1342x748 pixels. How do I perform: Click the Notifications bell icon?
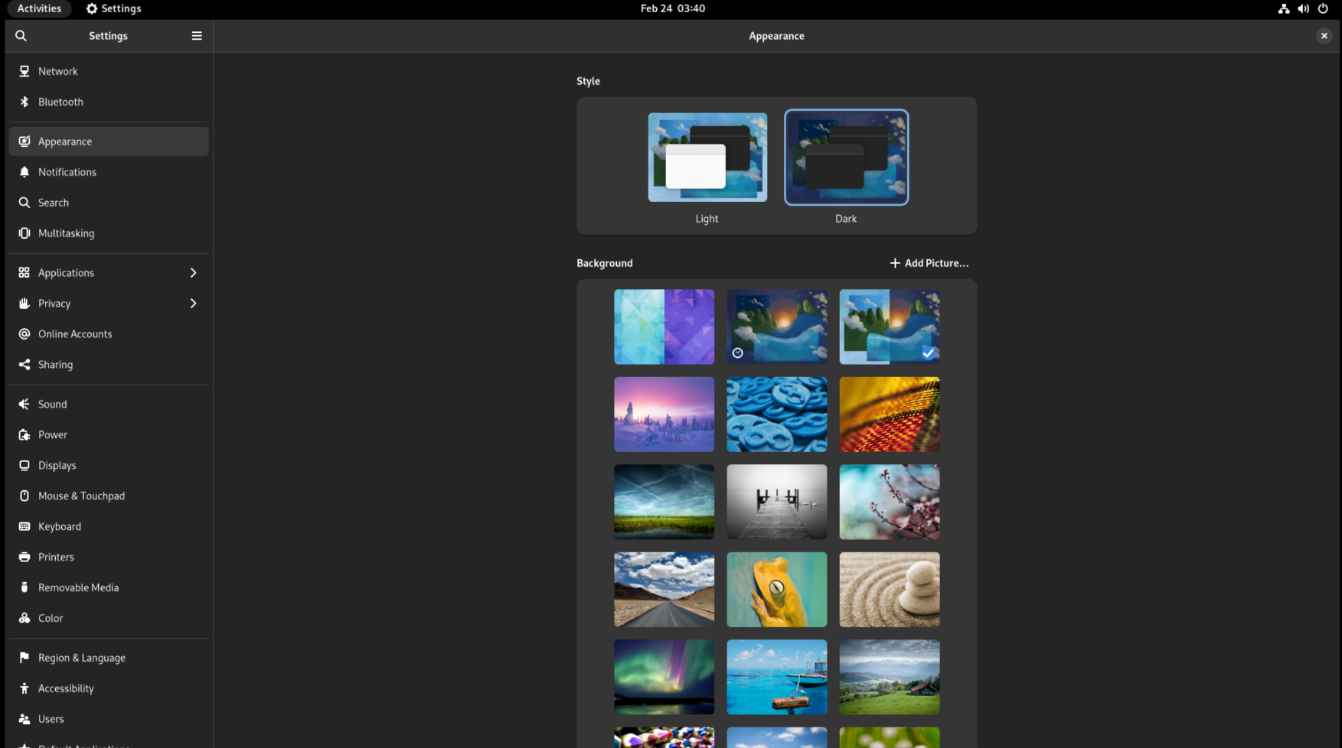tap(24, 172)
